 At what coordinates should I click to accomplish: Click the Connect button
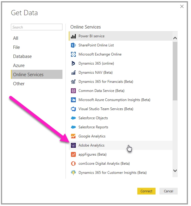click(x=146, y=191)
